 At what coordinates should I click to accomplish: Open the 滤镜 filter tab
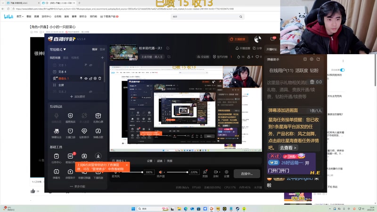160,161
